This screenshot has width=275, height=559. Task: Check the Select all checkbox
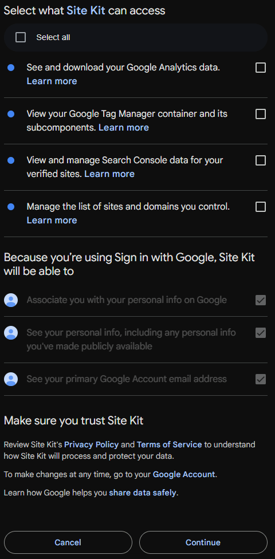click(x=21, y=37)
